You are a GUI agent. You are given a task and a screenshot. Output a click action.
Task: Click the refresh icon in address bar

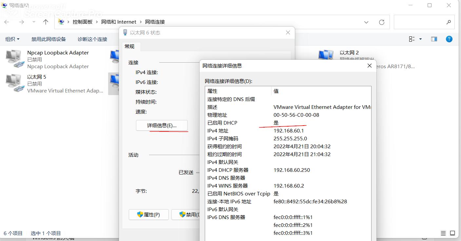click(382, 22)
